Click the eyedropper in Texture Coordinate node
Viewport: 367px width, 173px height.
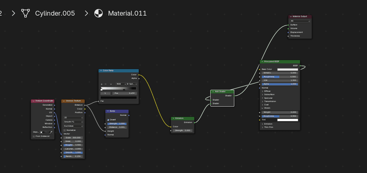click(51, 132)
